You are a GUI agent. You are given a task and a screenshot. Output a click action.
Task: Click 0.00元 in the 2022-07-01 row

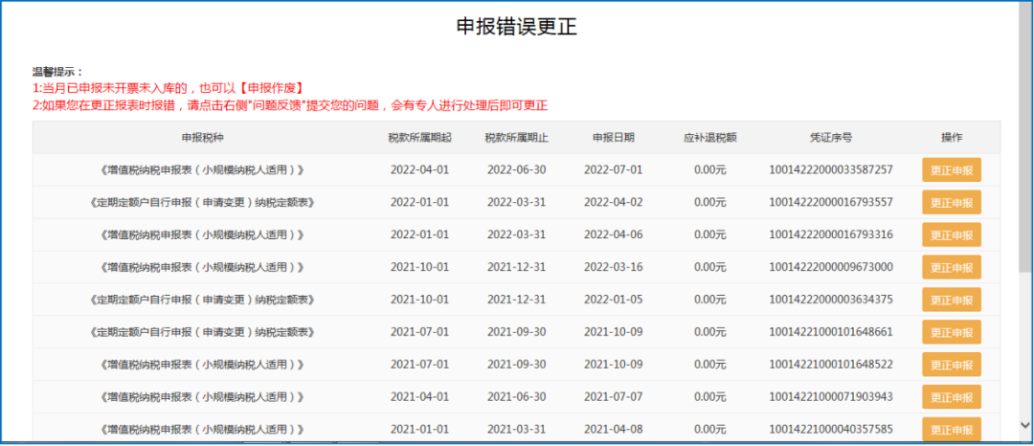[x=710, y=170]
